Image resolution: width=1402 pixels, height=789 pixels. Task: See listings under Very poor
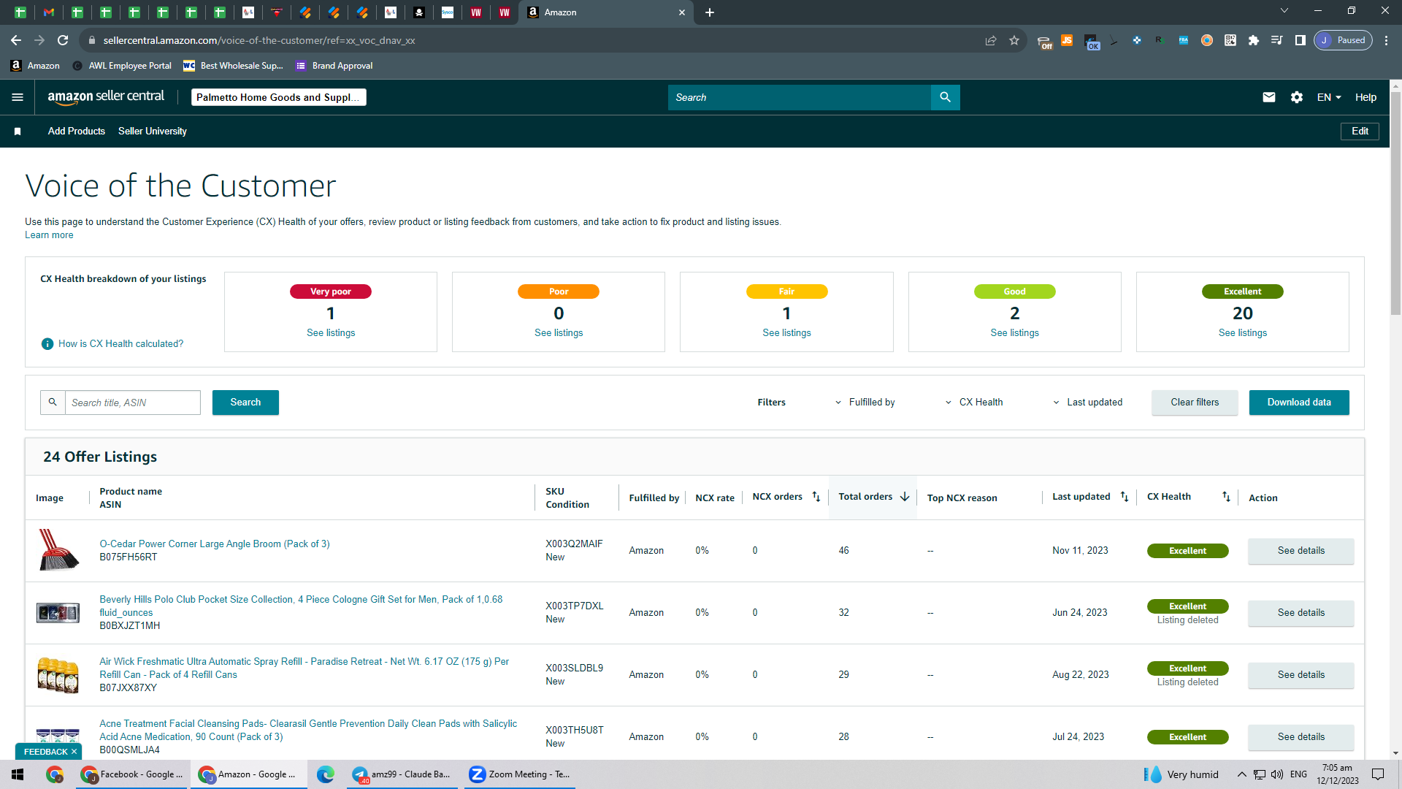pos(331,333)
